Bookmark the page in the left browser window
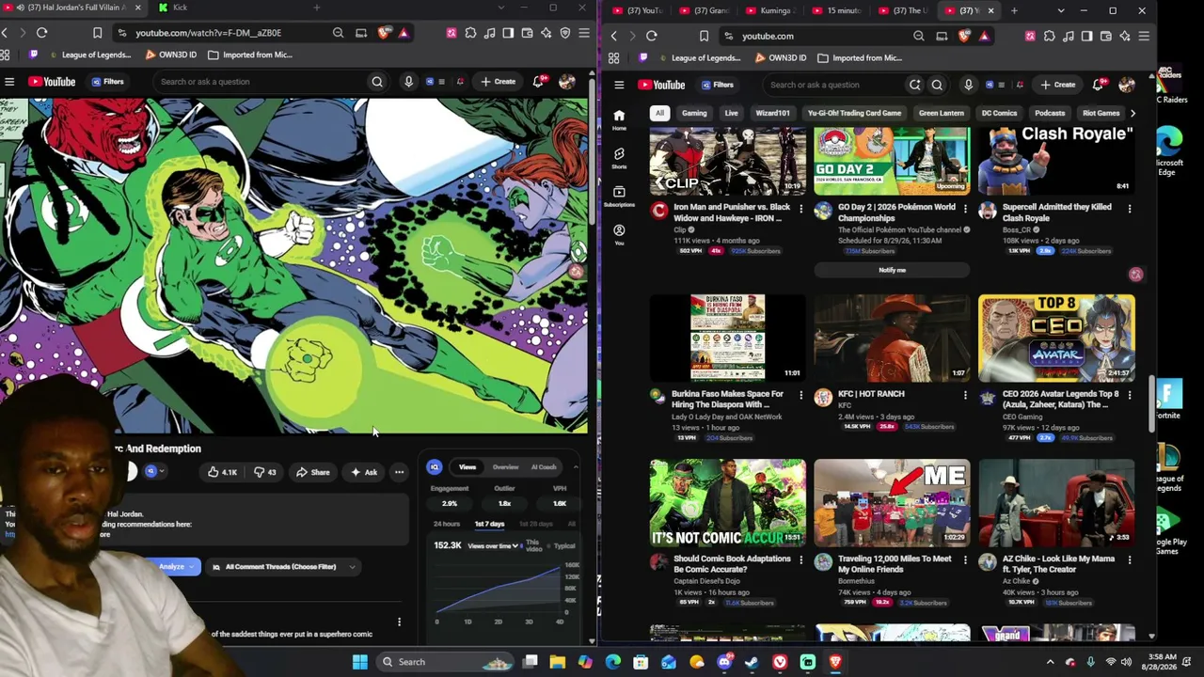 coord(97,33)
